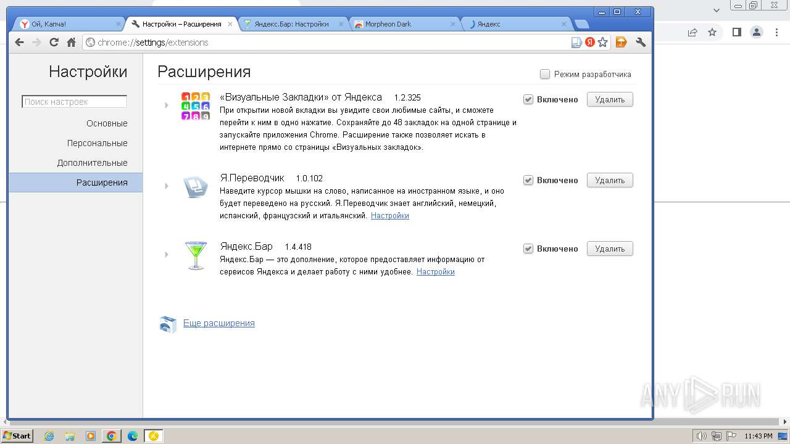Screen dimensions: 790x444
Task: Open File Explorer from the taskbar
Action: (70, 436)
